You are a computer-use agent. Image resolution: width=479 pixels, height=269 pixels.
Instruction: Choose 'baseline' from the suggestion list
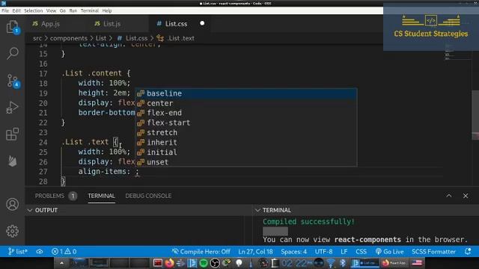[x=246, y=93]
